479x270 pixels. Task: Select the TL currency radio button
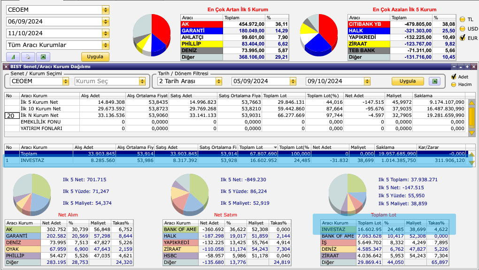click(x=462, y=19)
